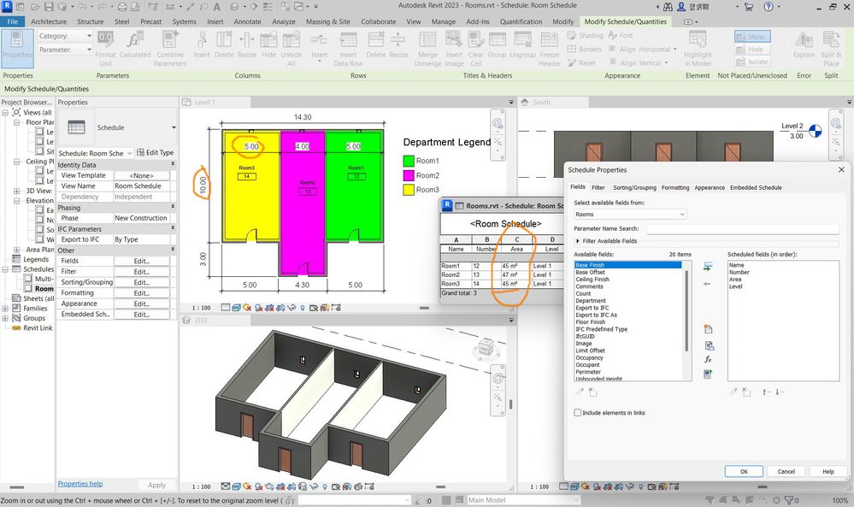854x507 pixels.
Task: Open the Embedded Schedule tab
Action: point(756,187)
